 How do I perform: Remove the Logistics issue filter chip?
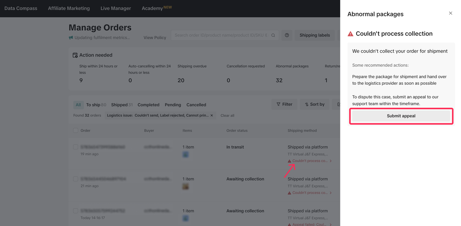tap(212, 115)
